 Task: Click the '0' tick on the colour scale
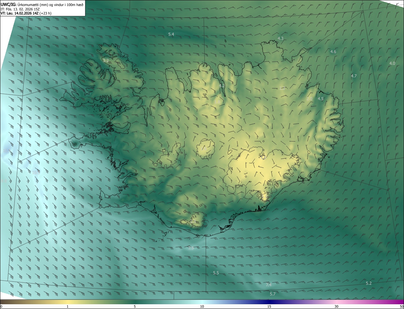(x=1, y=306)
